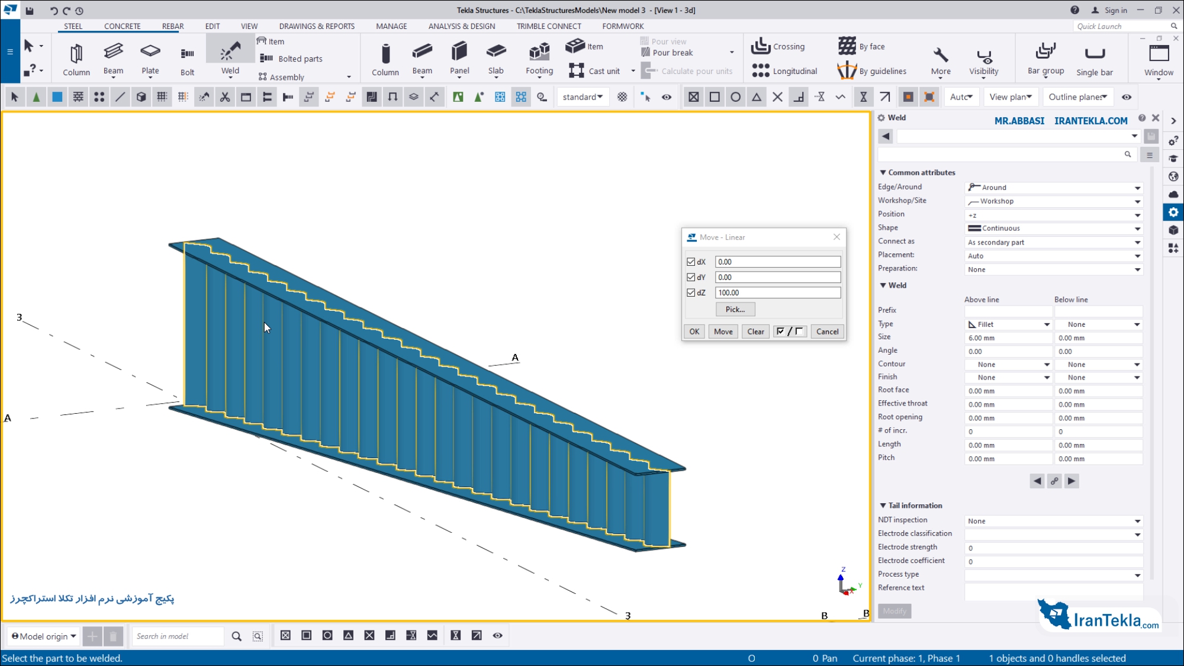Select the Plate tool

point(150,59)
